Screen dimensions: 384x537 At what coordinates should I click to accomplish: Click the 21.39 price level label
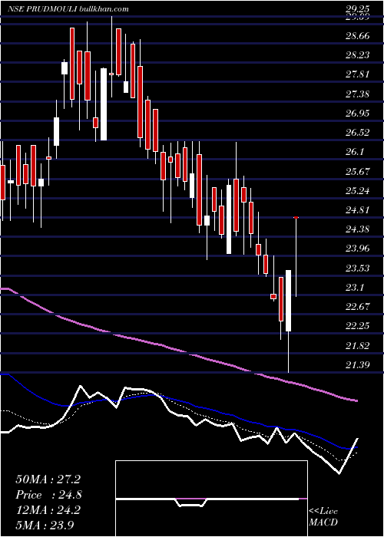(x=357, y=364)
